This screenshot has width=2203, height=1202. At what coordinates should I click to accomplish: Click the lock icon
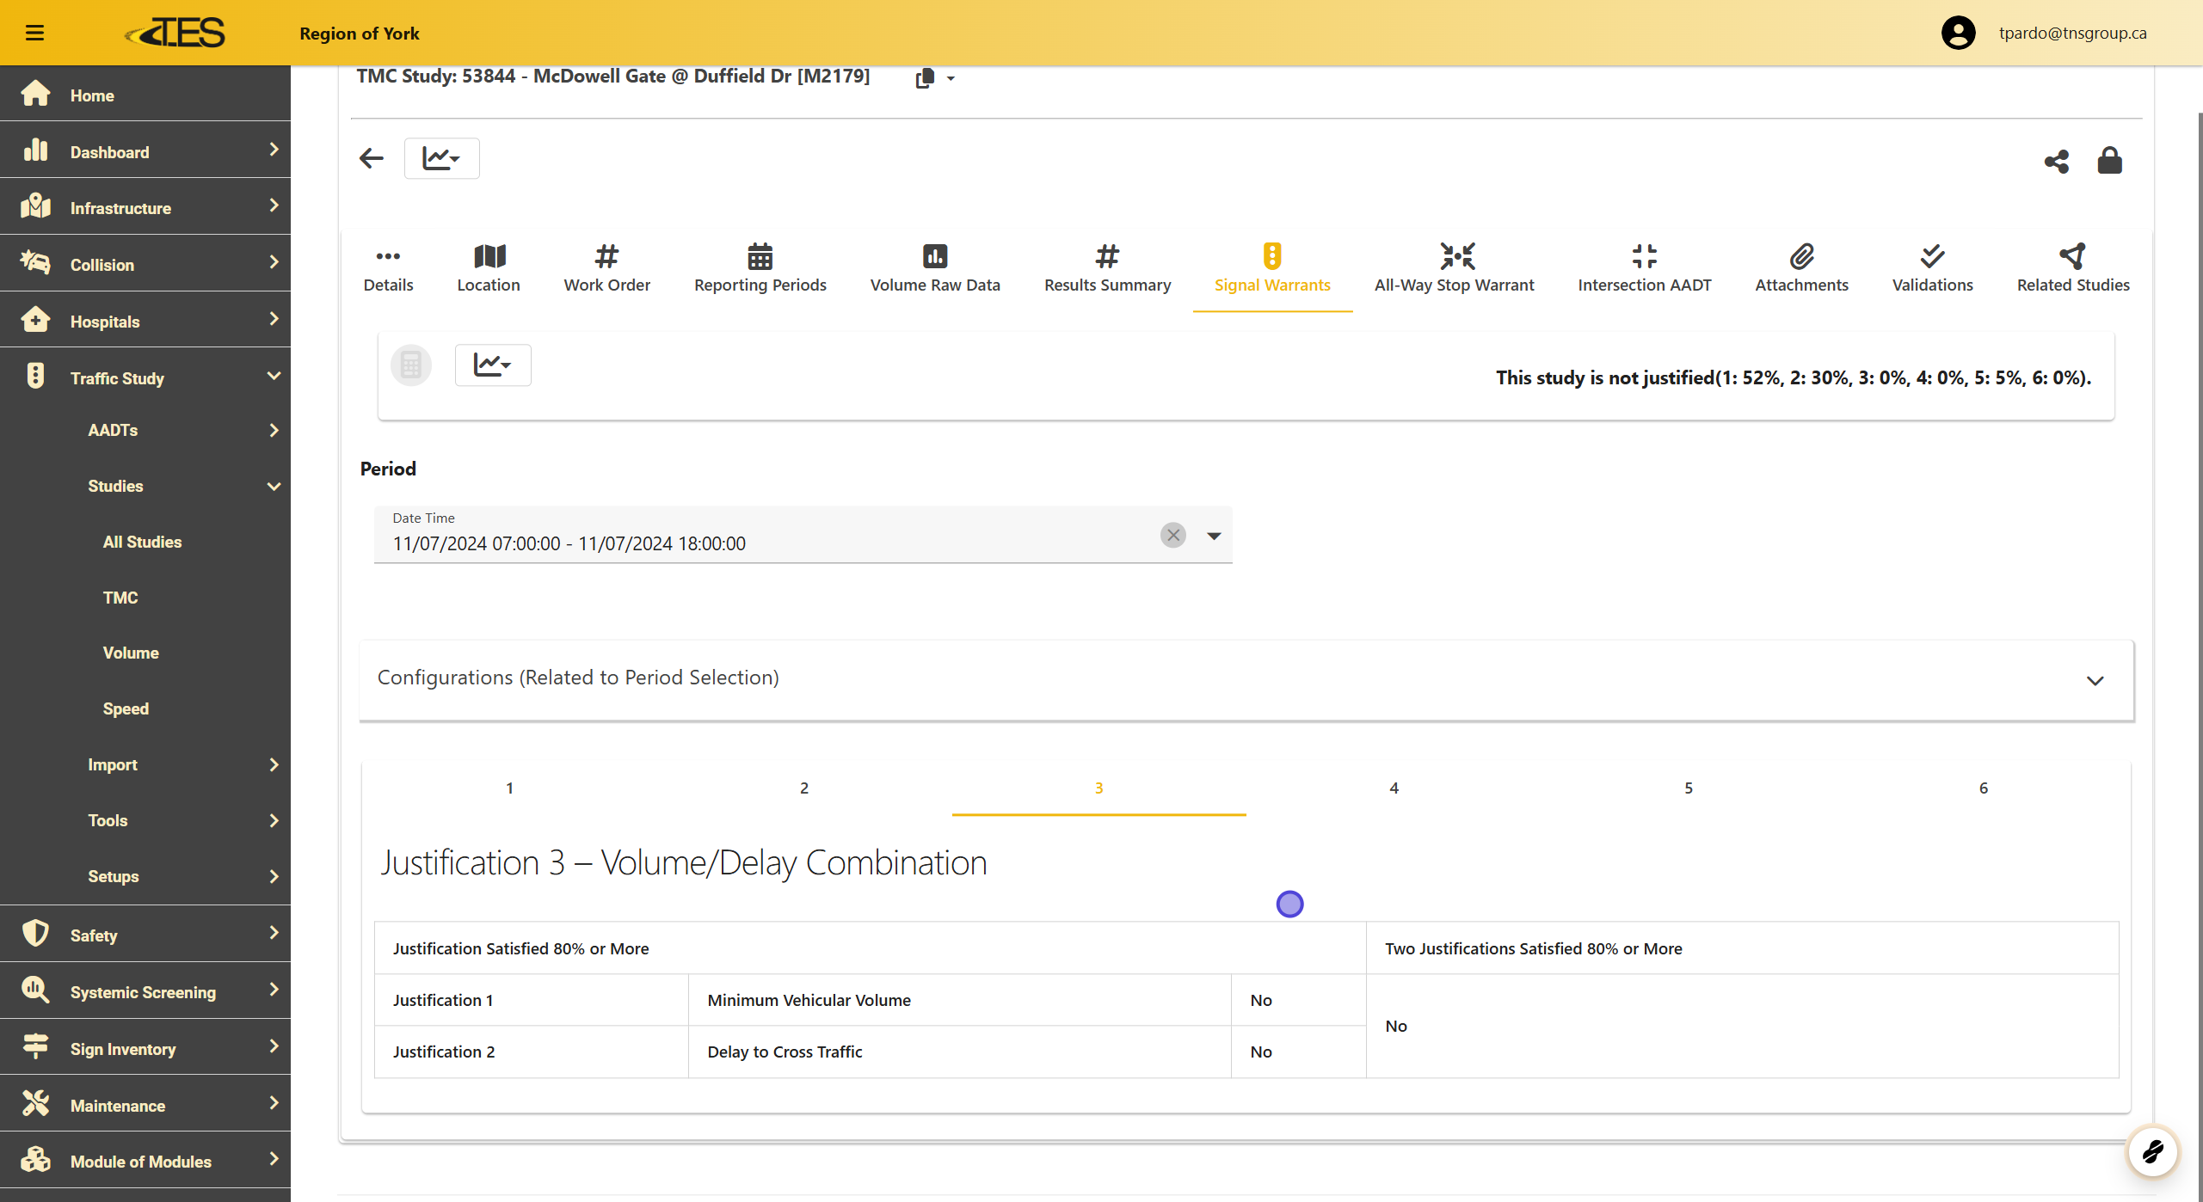2109,161
